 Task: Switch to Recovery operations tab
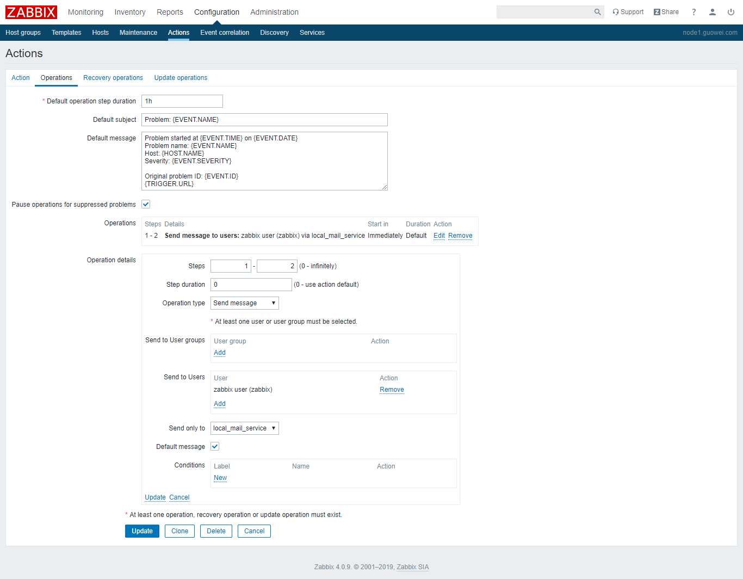pos(113,78)
